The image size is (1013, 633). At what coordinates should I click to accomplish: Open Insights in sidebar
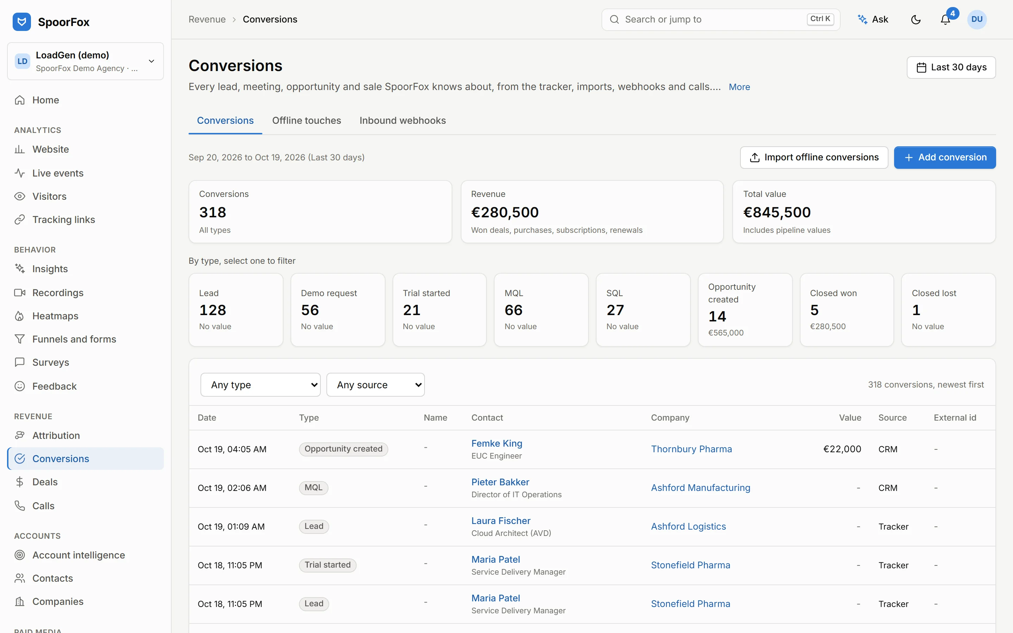coord(85,269)
